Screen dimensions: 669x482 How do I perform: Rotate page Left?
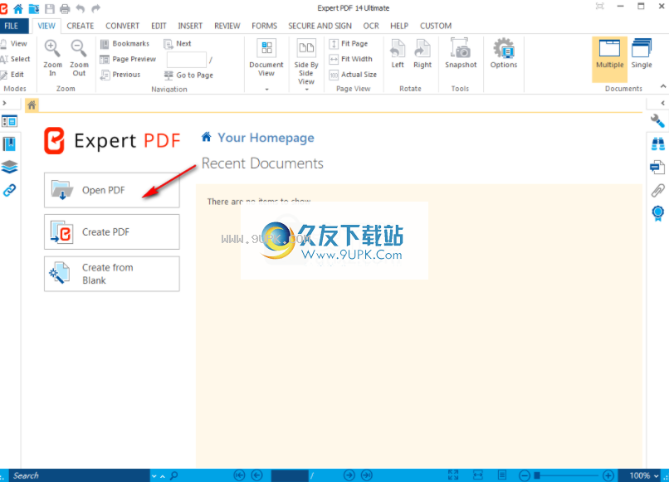click(x=398, y=54)
